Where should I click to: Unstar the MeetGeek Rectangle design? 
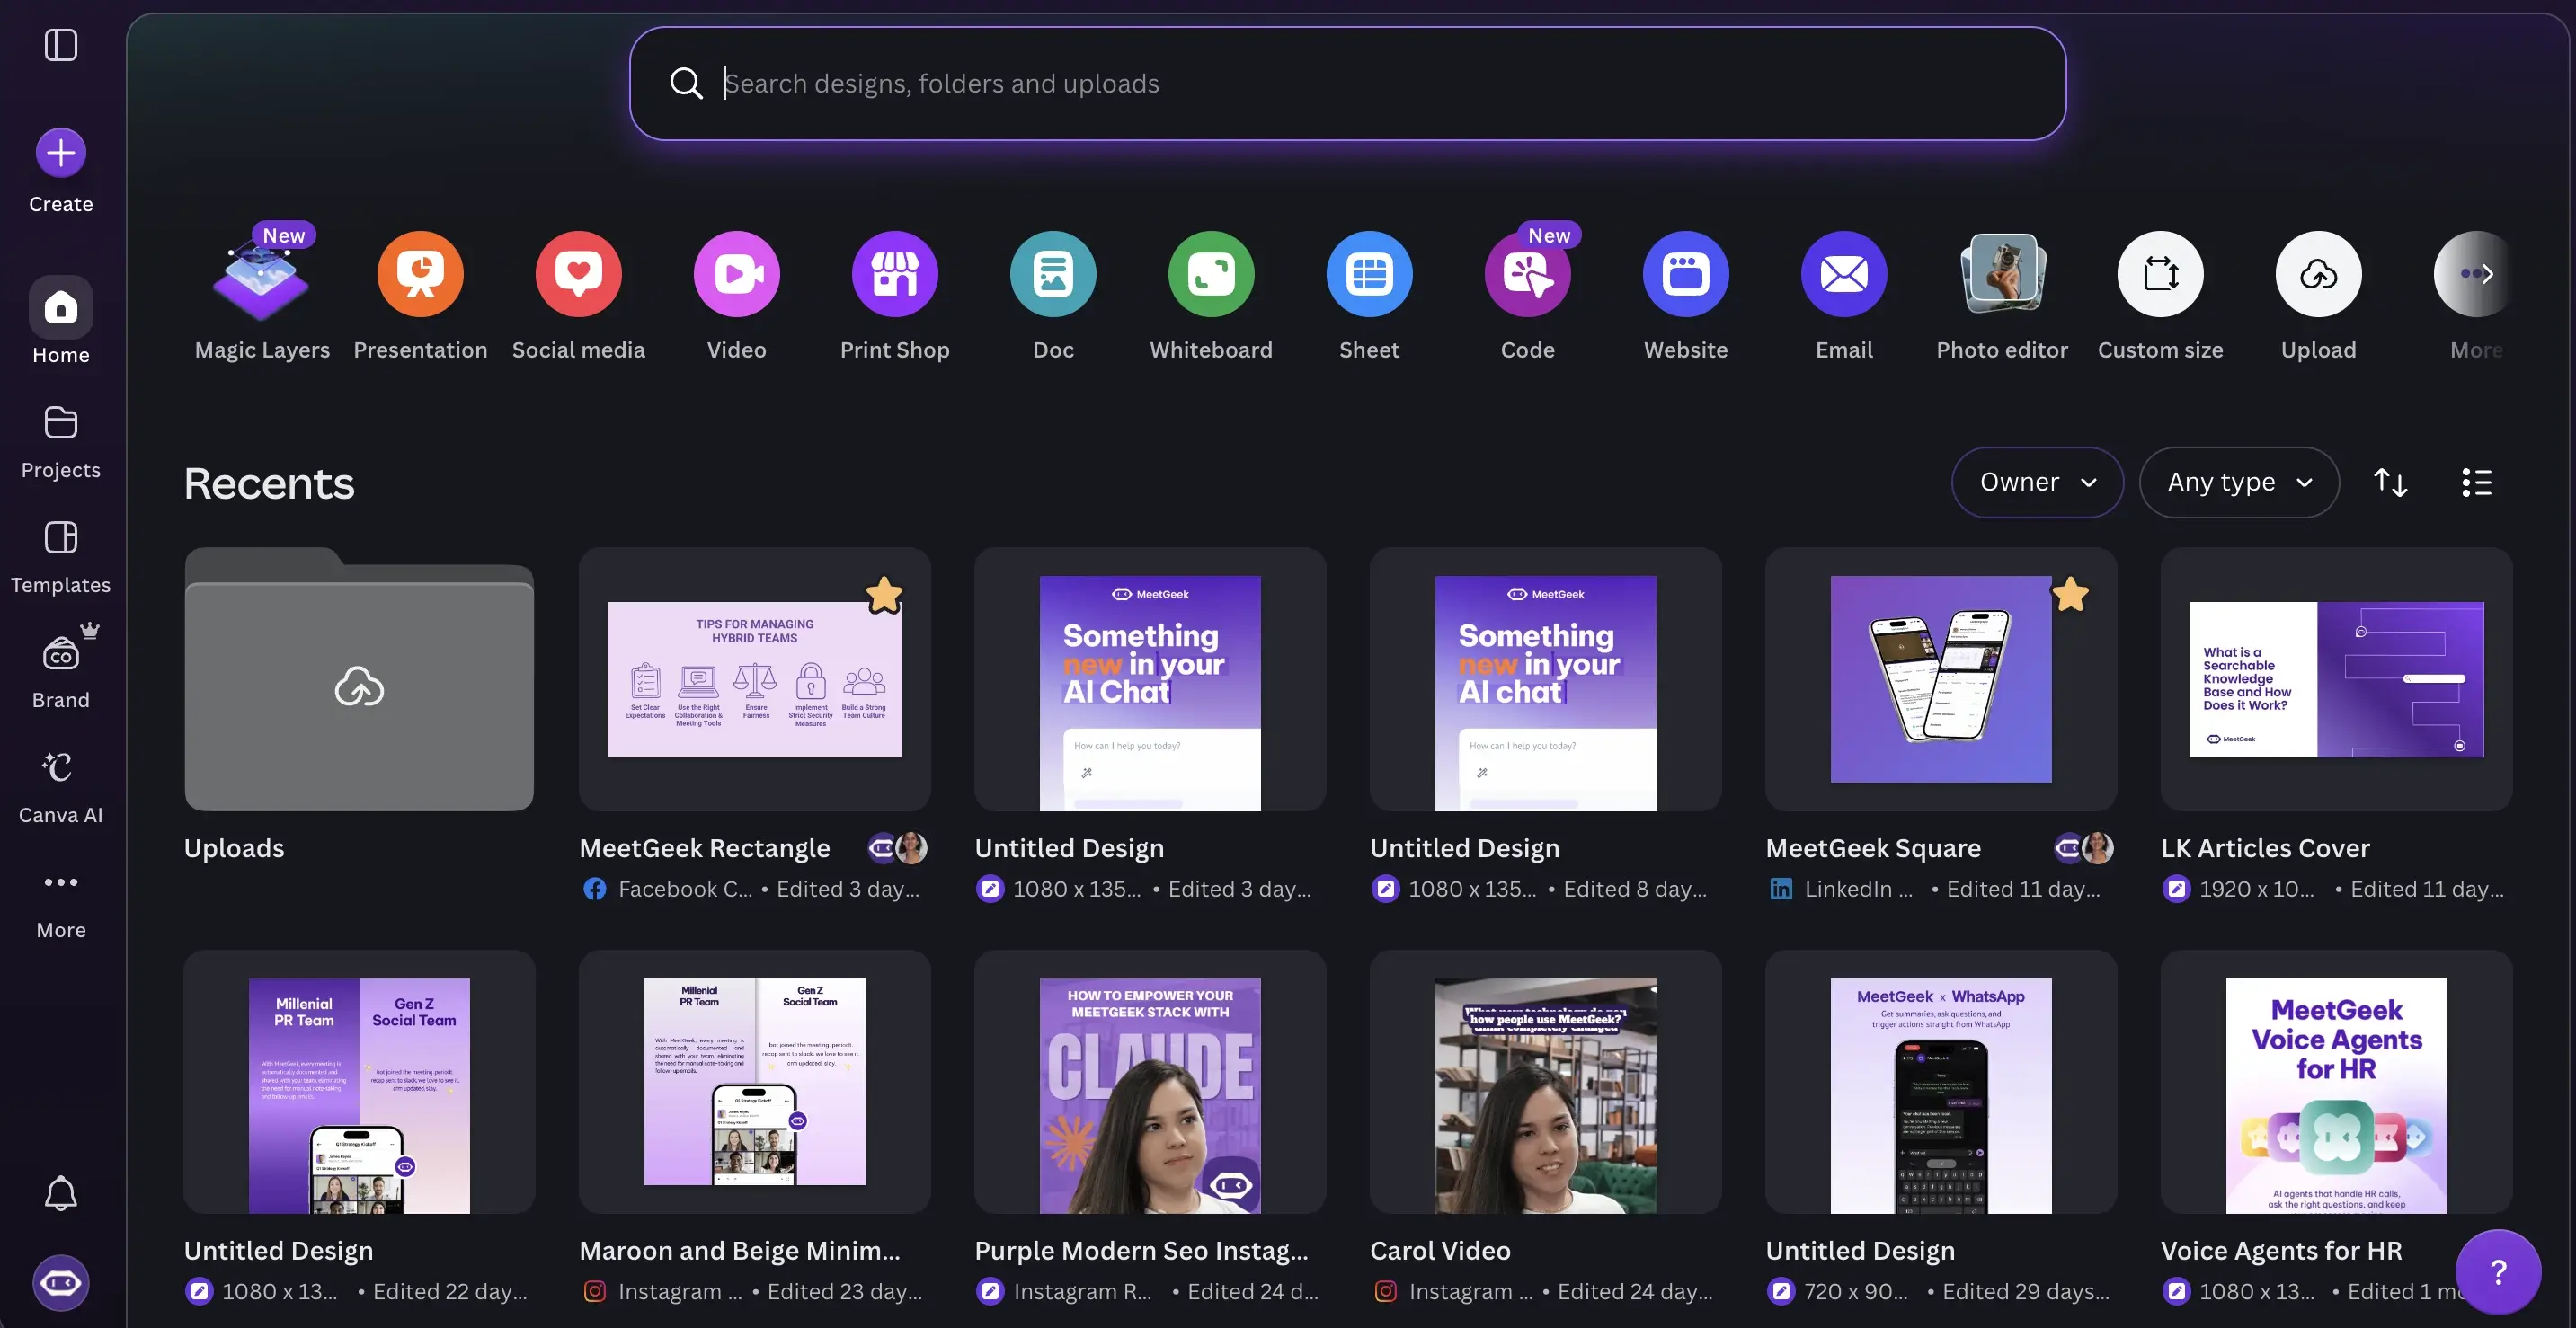point(884,595)
